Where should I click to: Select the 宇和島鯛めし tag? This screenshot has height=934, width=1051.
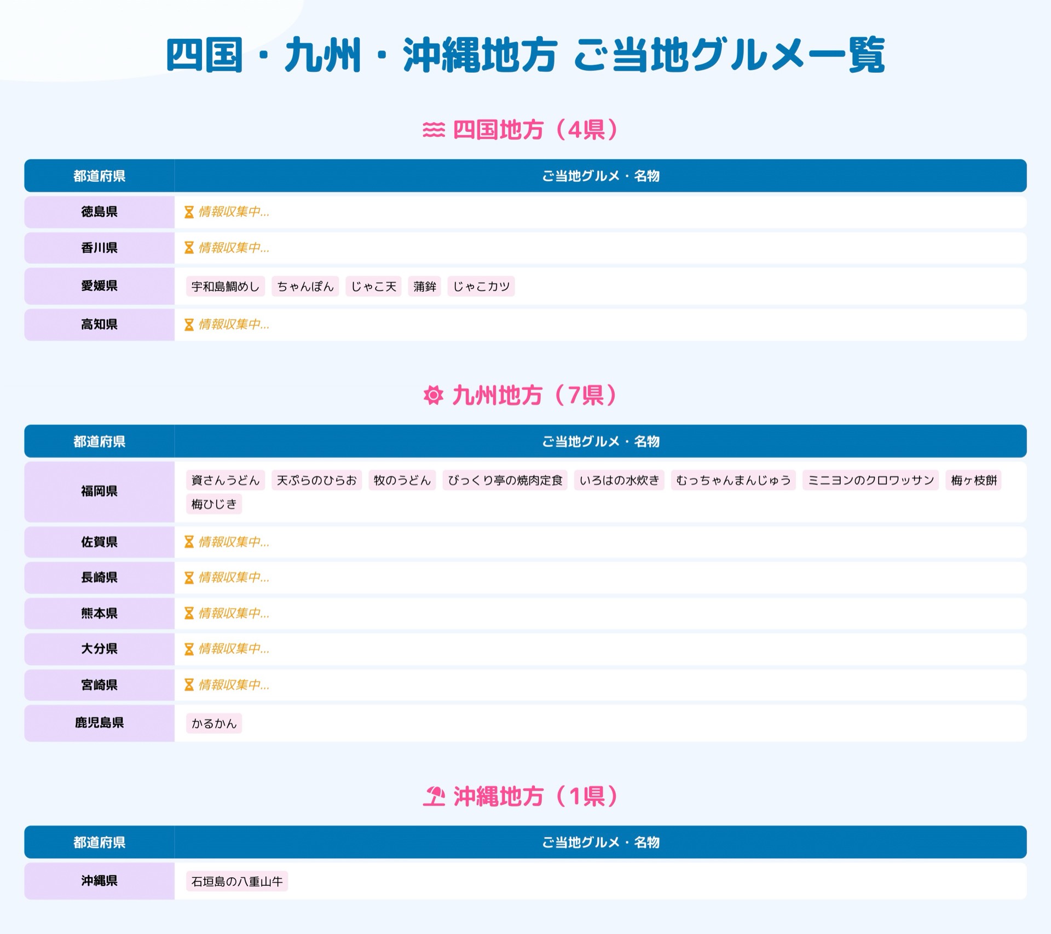point(225,286)
